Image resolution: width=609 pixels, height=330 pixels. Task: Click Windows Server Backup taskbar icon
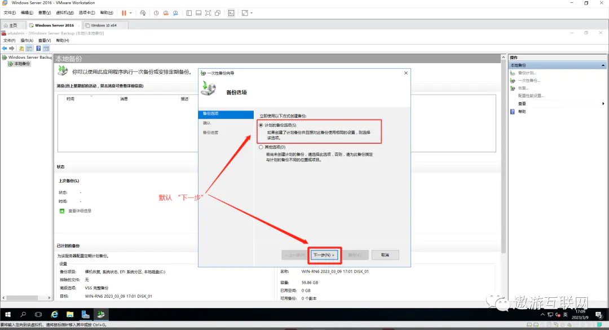coord(101,314)
